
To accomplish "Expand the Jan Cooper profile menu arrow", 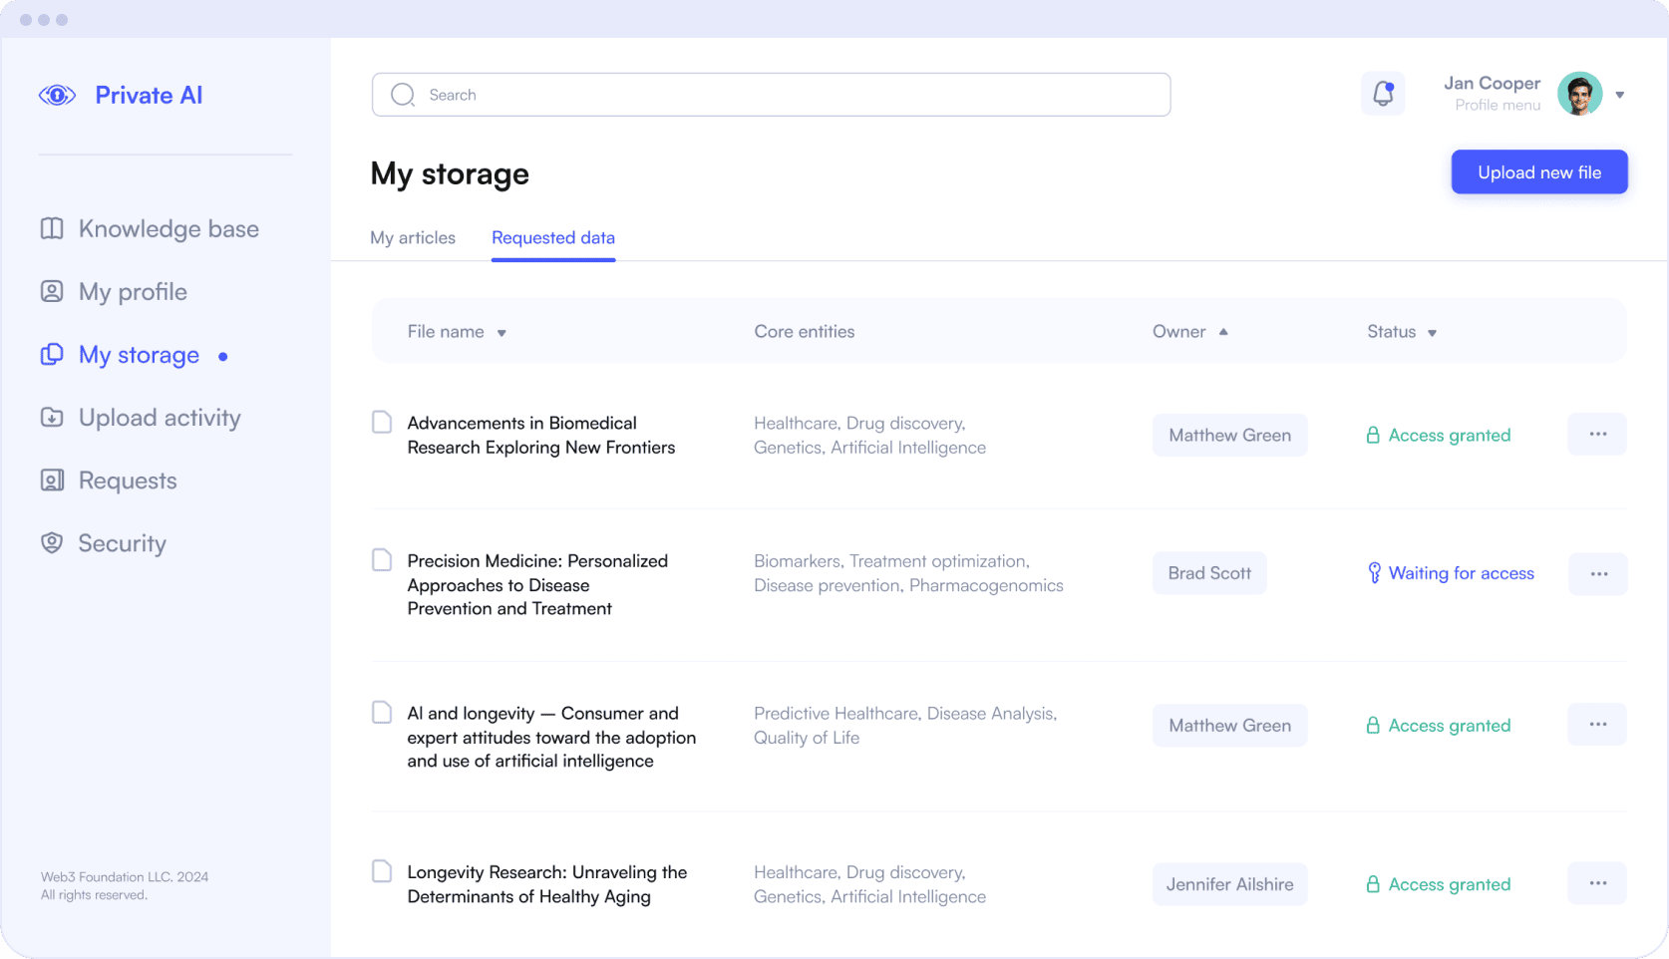I will 1620,95.
